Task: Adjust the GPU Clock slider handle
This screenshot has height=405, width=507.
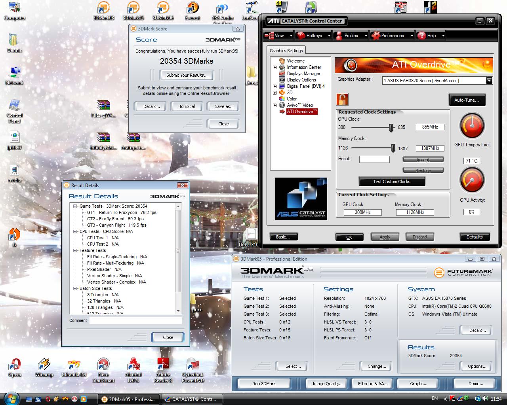Action: [391, 127]
